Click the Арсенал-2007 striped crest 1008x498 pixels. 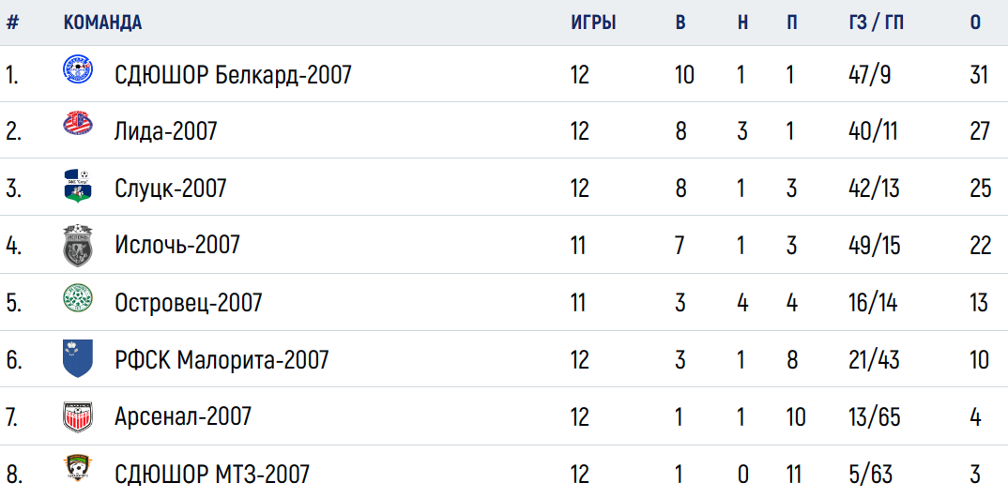tap(78, 416)
